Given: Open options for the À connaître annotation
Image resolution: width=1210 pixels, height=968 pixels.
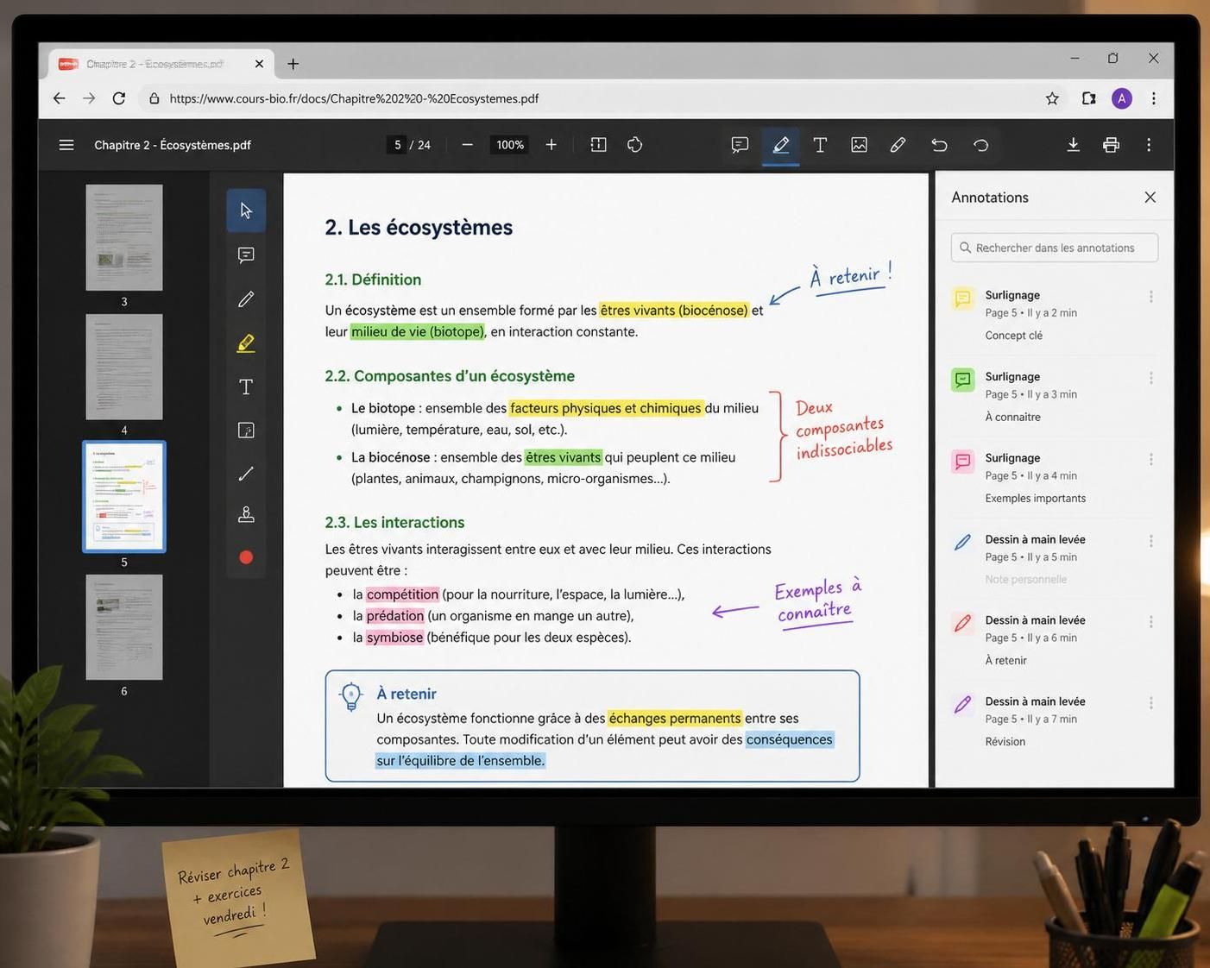Looking at the screenshot, I should pos(1150,378).
